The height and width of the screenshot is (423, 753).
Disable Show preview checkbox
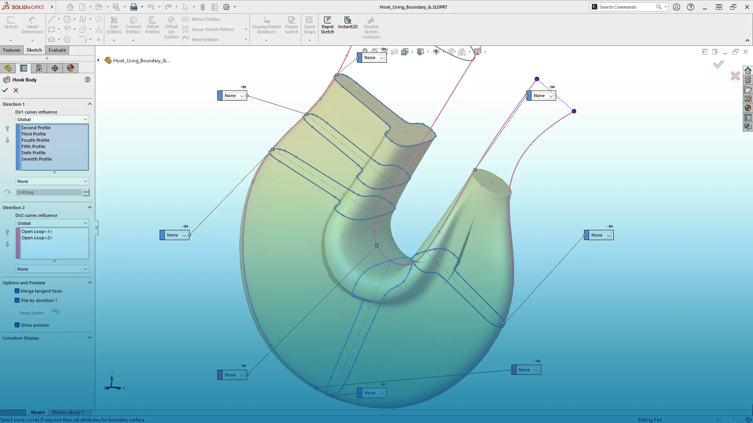point(17,325)
